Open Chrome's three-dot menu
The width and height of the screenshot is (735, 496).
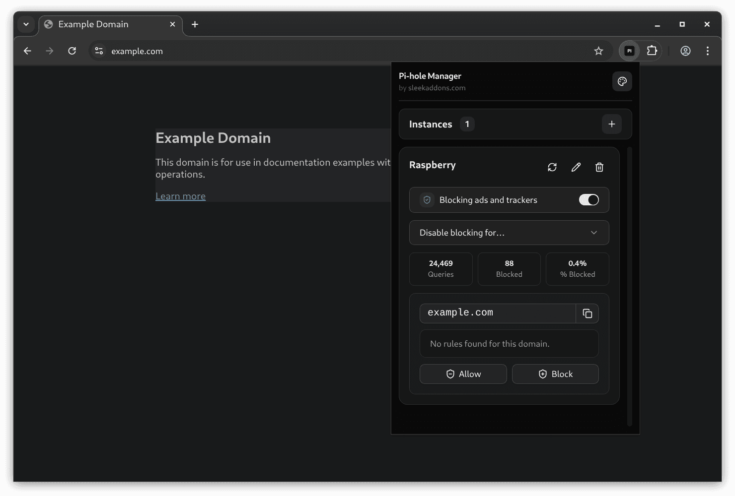click(707, 51)
